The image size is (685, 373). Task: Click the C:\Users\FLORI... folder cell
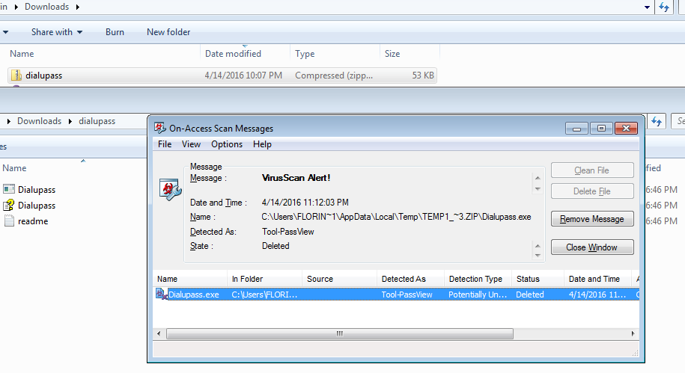pos(264,295)
